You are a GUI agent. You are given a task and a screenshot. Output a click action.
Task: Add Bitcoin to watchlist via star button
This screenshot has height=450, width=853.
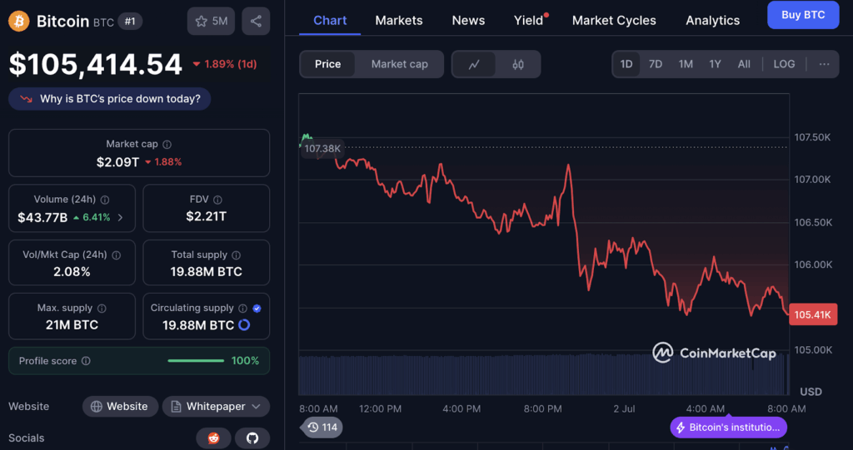click(x=211, y=21)
